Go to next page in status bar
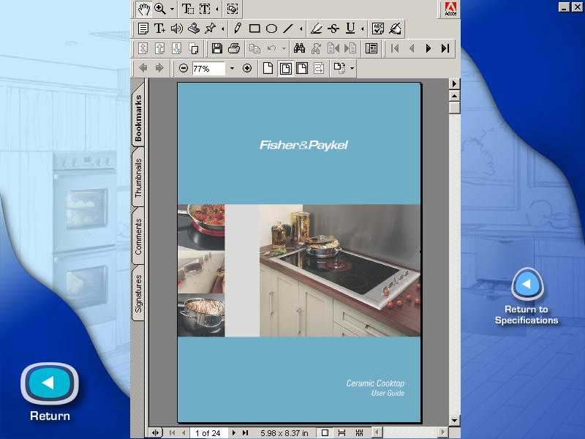 pos(233,433)
